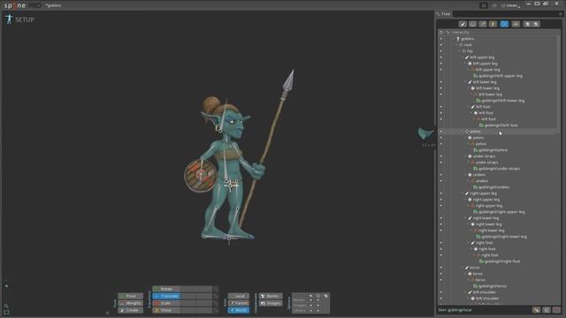Screen dimensions: 566x318
Task: Toggle Bones compensation
Action: pos(271,296)
